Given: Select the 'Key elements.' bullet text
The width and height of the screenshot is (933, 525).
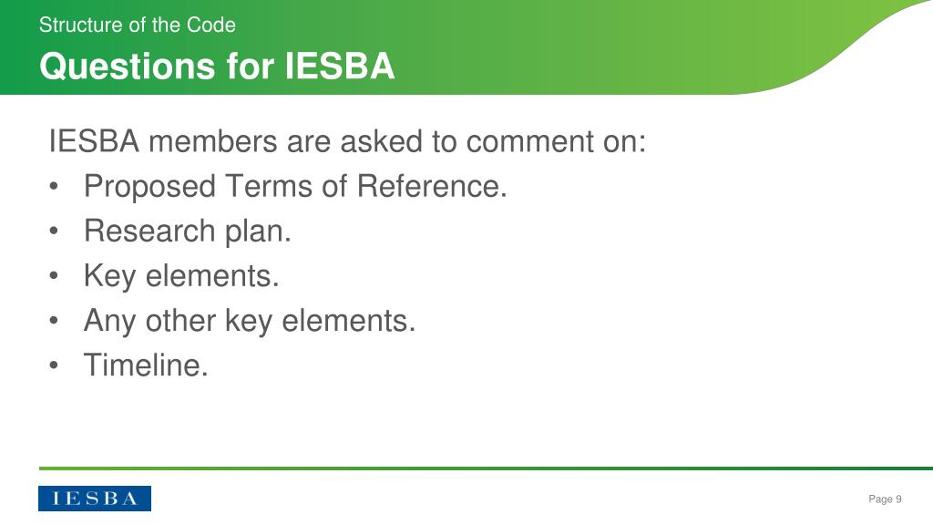Looking at the screenshot, I should 181,276.
